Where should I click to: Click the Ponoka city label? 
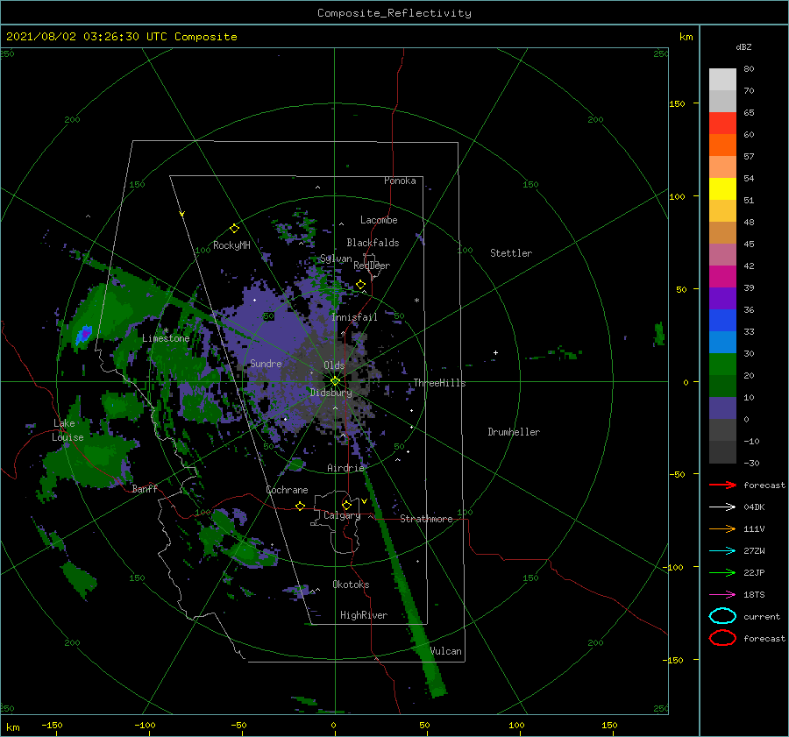click(x=400, y=181)
